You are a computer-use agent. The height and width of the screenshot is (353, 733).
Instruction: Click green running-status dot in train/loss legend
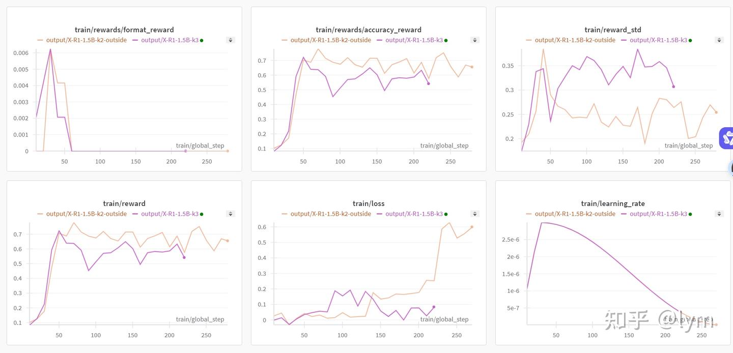[446, 214]
